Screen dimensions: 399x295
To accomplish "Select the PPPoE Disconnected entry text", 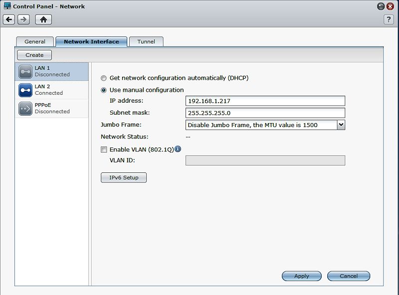I will pyautogui.click(x=52, y=108).
